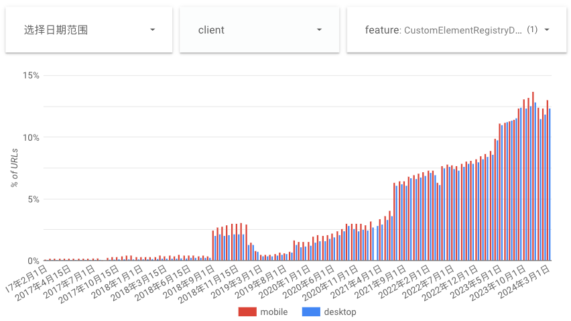Click the 2021年4月1日 x-axis label

click(357, 281)
